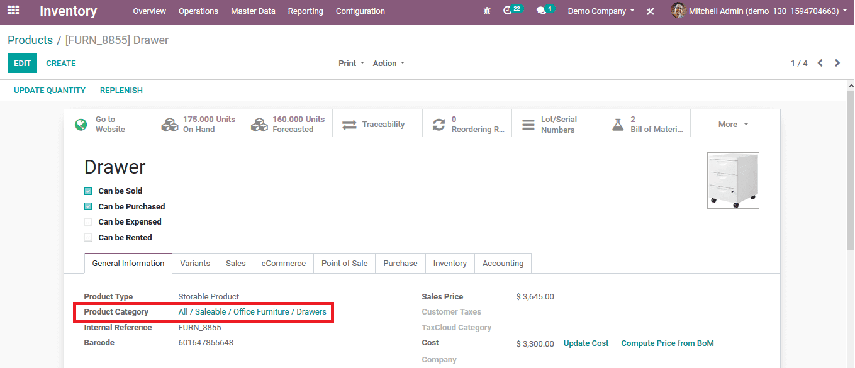Click 160.000 Units Forecasted text

pyautogui.click(x=298, y=125)
